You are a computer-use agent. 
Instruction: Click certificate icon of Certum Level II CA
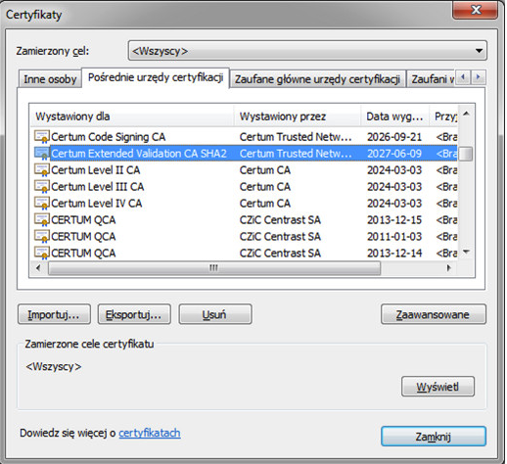(42, 170)
